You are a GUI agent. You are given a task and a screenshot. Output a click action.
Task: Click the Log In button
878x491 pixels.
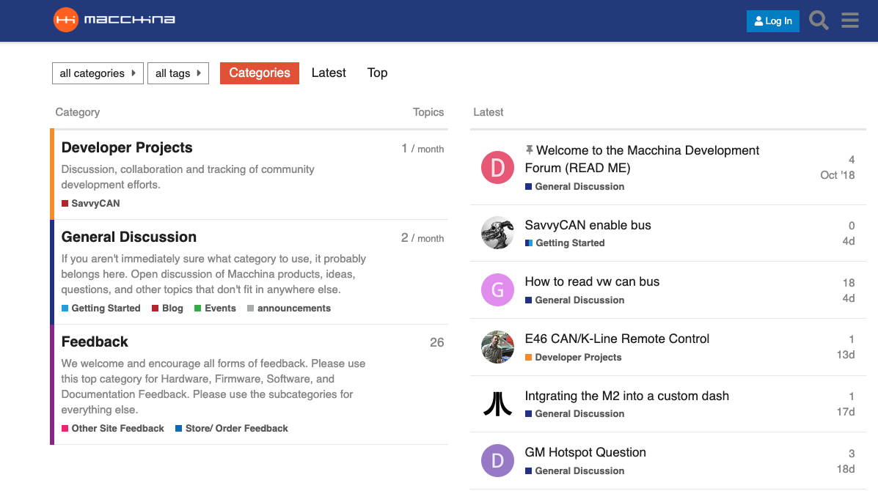[772, 21]
